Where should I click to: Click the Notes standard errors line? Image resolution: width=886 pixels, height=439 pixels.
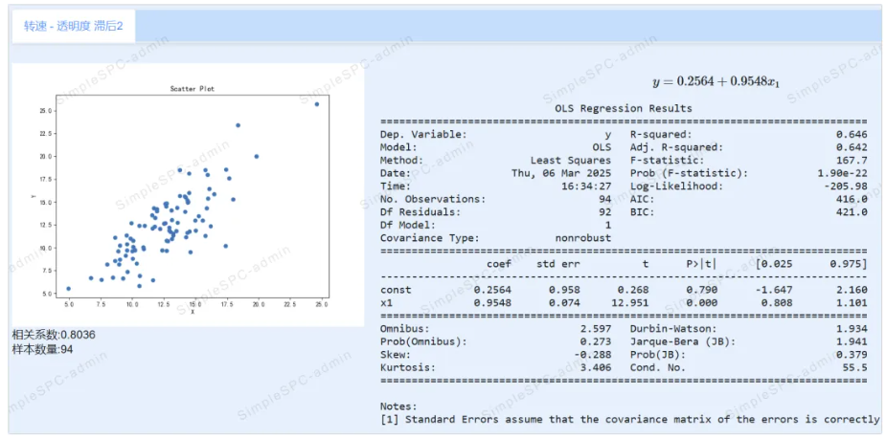tap(629, 419)
